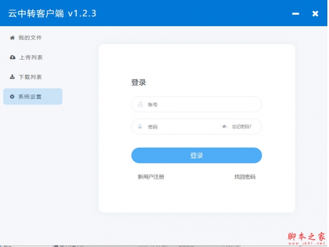Click the 忘记密码? link
Viewport: 329px width, 247px height.
pyautogui.click(x=241, y=127)
